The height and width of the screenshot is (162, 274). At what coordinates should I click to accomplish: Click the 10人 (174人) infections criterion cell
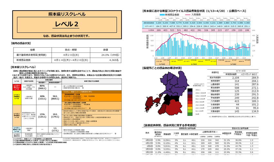[x=55, y=116]
